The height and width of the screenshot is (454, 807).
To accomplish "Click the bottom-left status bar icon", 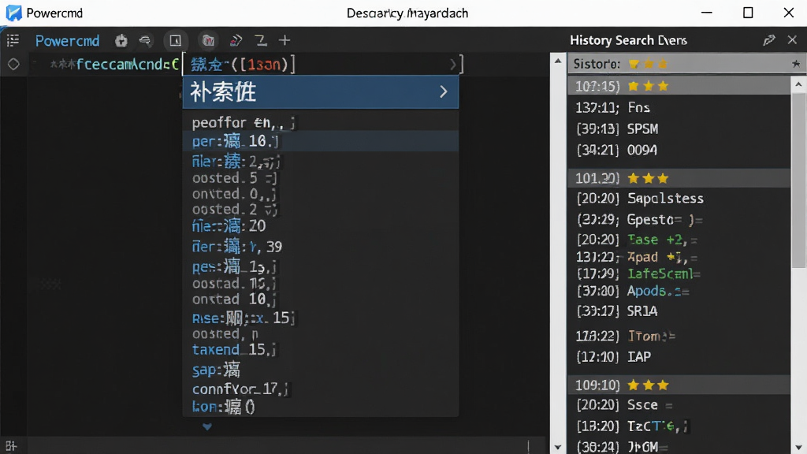I will 11,446.
